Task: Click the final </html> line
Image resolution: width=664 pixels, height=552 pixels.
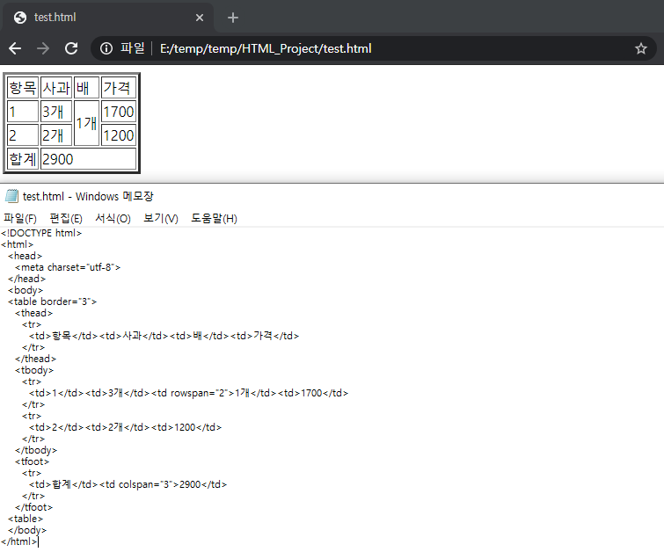Action: [19, 541]
